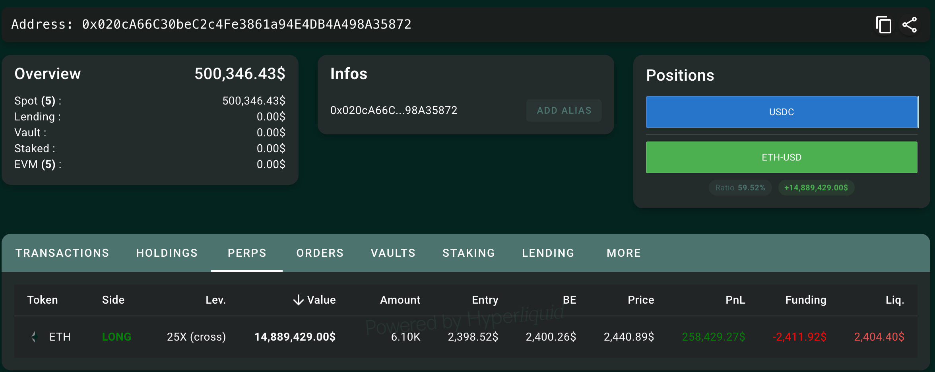The image size is (935, 372).
Task: Go to the Orders tab
Action: click(x=320, y=253)
